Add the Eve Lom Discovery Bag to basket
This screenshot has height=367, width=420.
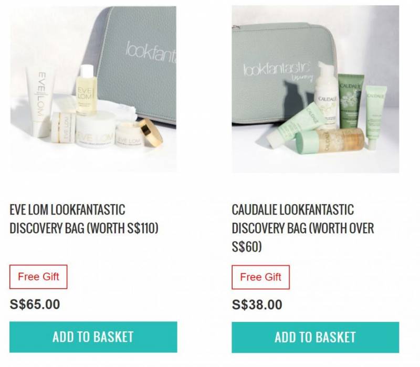93,337
